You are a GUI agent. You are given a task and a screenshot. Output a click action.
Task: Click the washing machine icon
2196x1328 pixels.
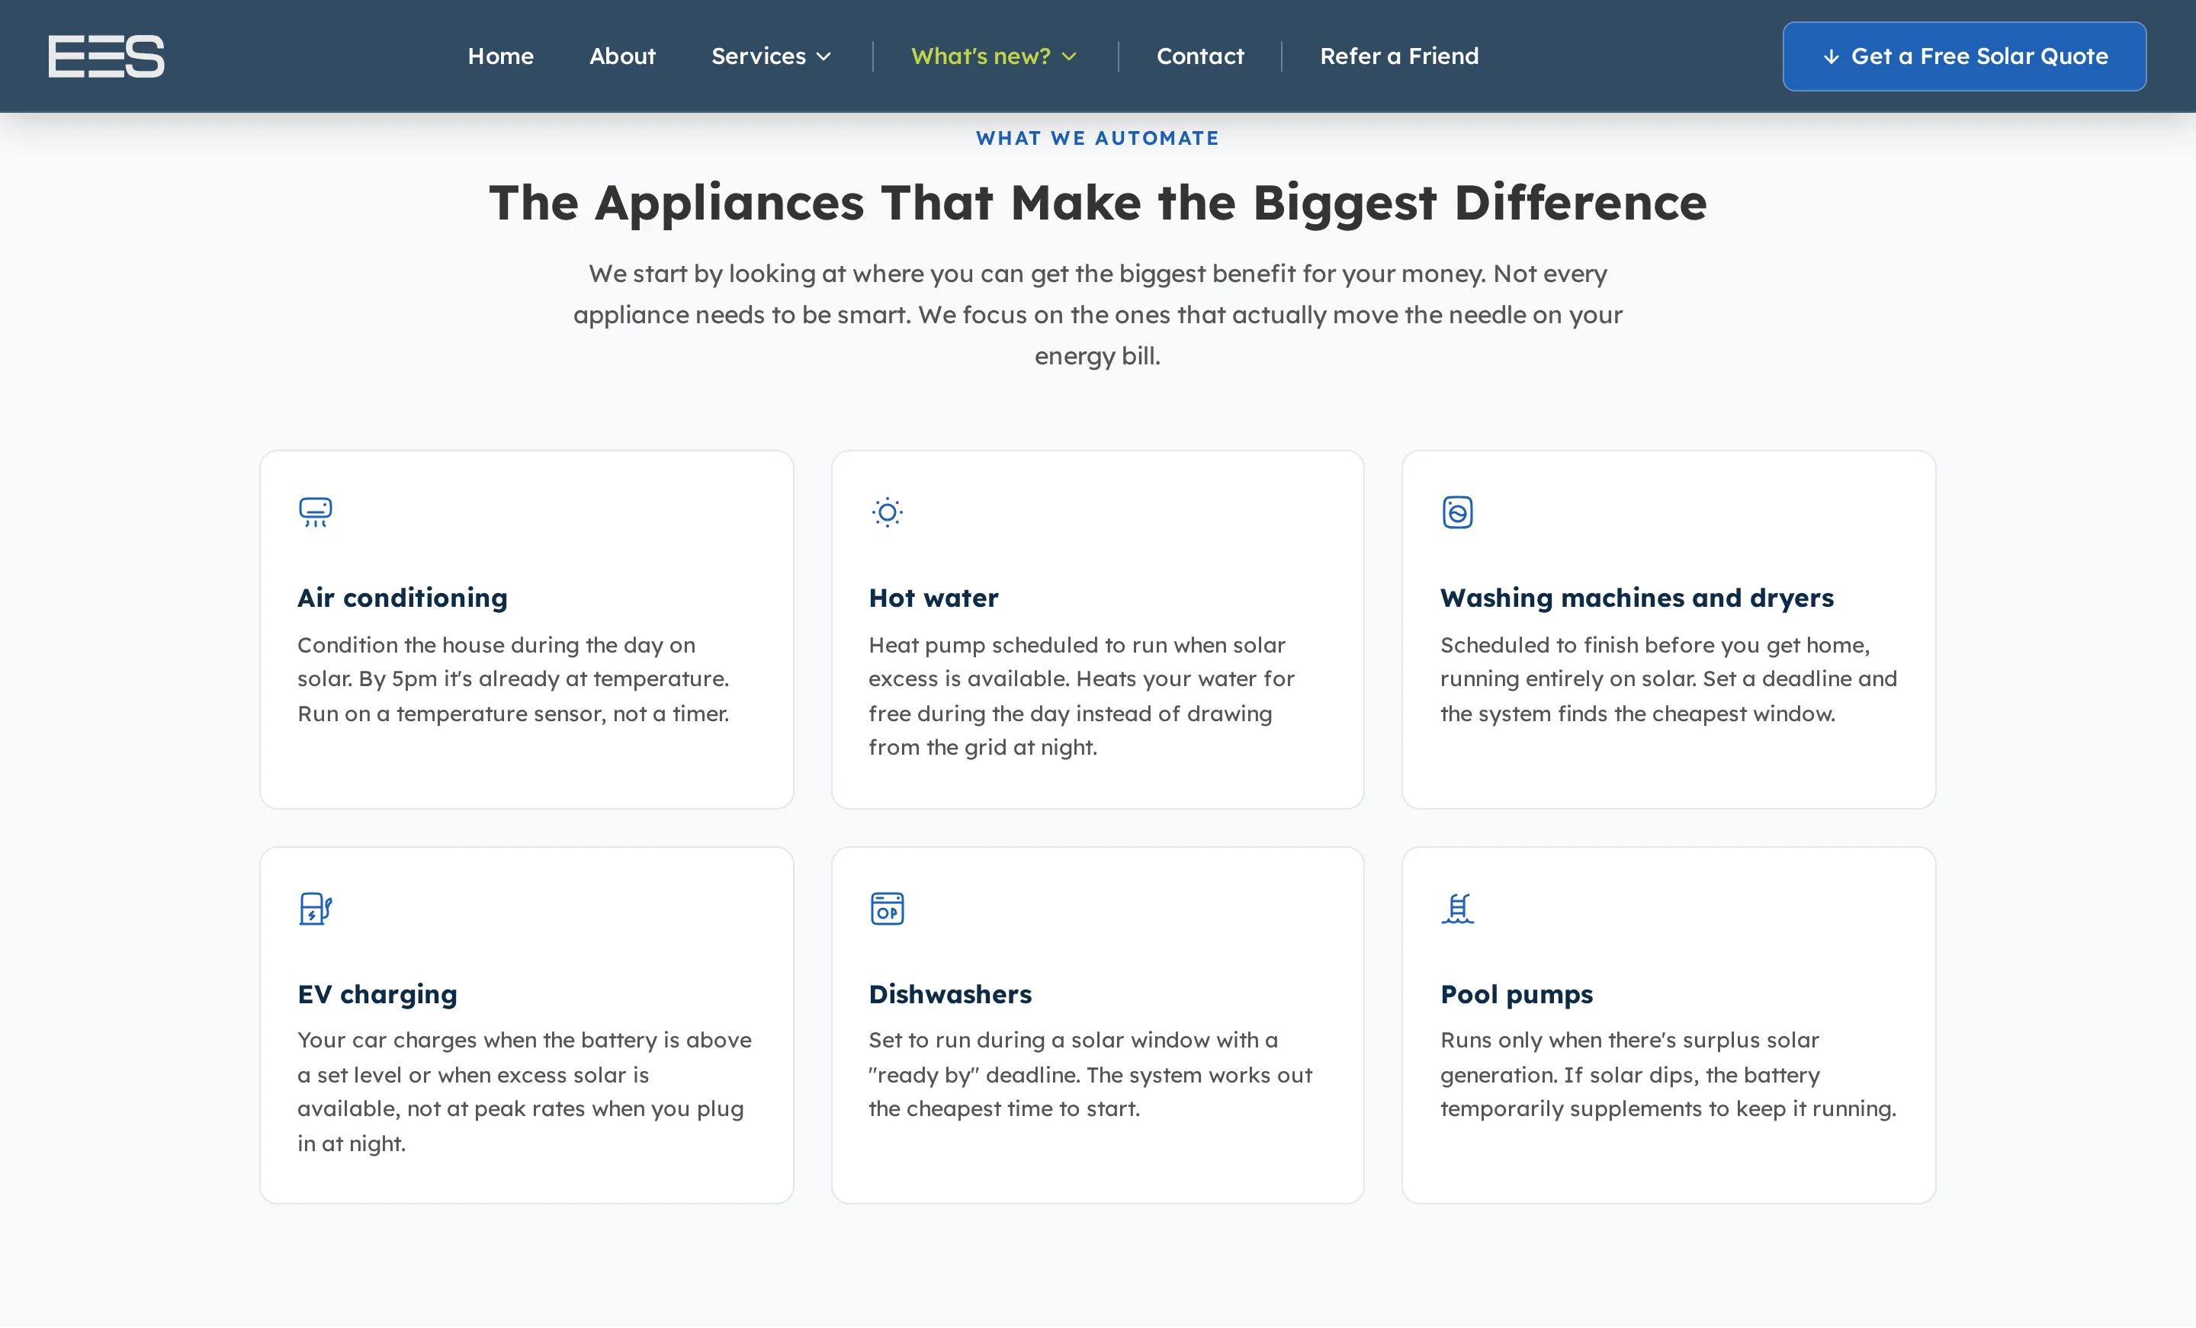pos(1457,512)
